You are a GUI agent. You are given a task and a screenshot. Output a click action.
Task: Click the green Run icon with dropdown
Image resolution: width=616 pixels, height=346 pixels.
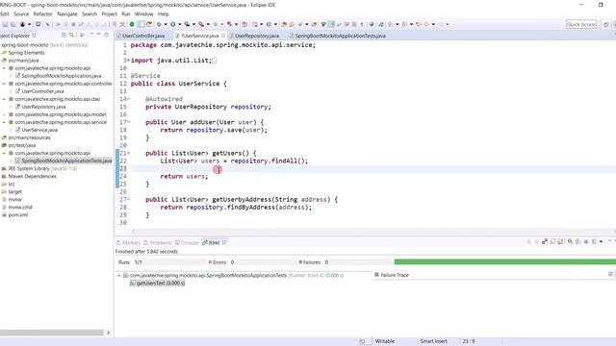tap(173, 24)
